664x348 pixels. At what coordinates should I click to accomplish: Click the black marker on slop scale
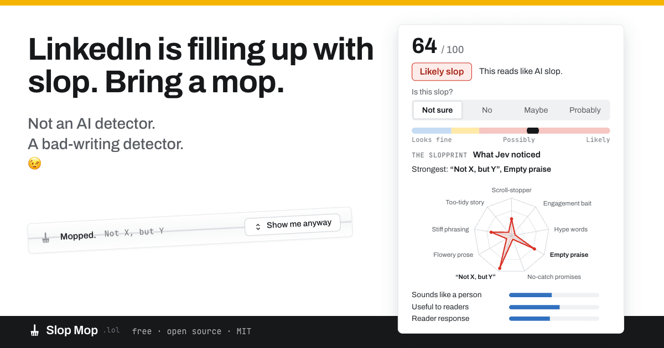click(533, 130)
